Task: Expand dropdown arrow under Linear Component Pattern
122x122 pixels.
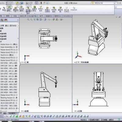Action: pos(9,13)
